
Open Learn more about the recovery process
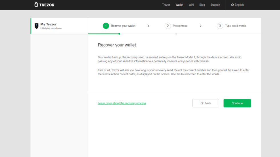tap(122, 103)
